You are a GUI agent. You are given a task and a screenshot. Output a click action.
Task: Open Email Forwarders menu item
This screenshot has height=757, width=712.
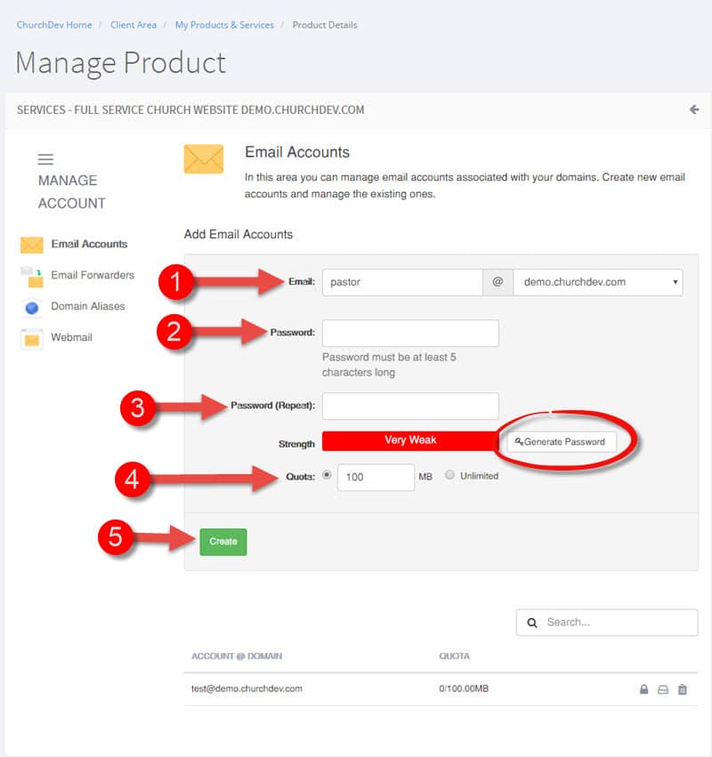(x=93, y=275)
